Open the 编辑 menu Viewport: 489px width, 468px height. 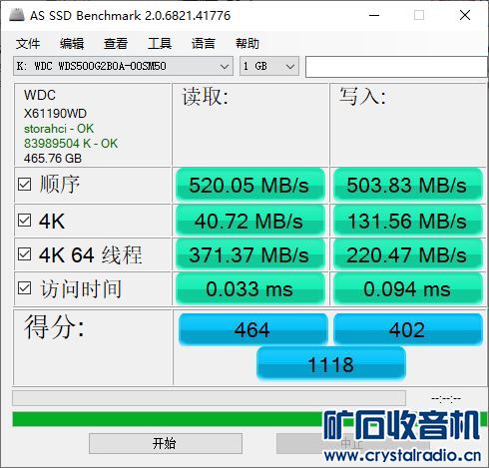pos(72,44)
